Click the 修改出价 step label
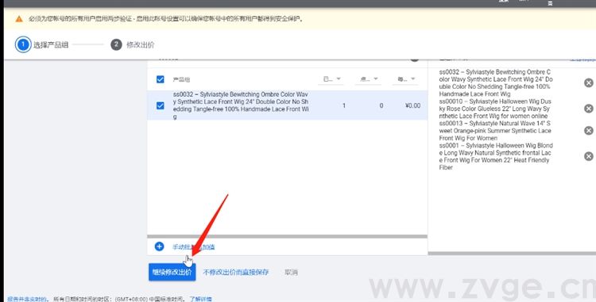 [140, 44]
